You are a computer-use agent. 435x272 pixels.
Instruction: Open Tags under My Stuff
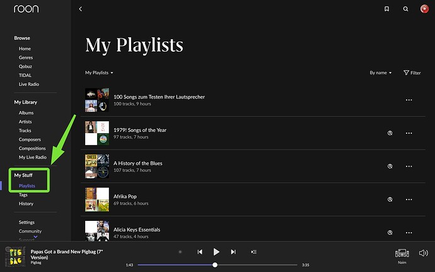coord(23,195)
